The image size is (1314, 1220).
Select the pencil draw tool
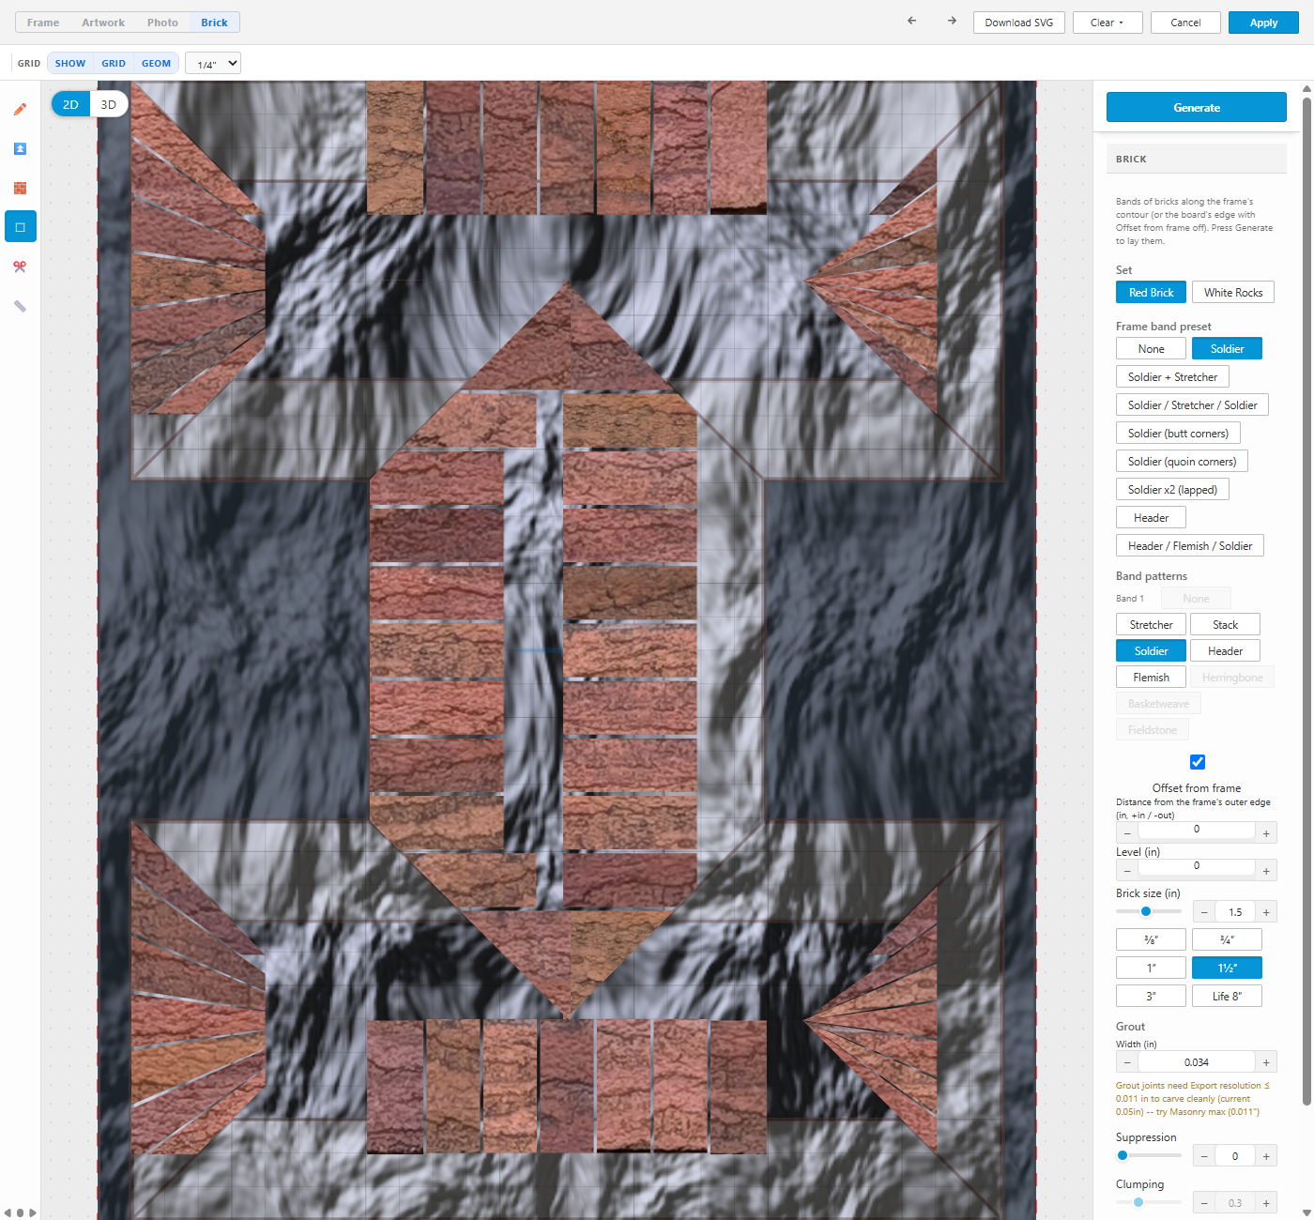point(20,110)
